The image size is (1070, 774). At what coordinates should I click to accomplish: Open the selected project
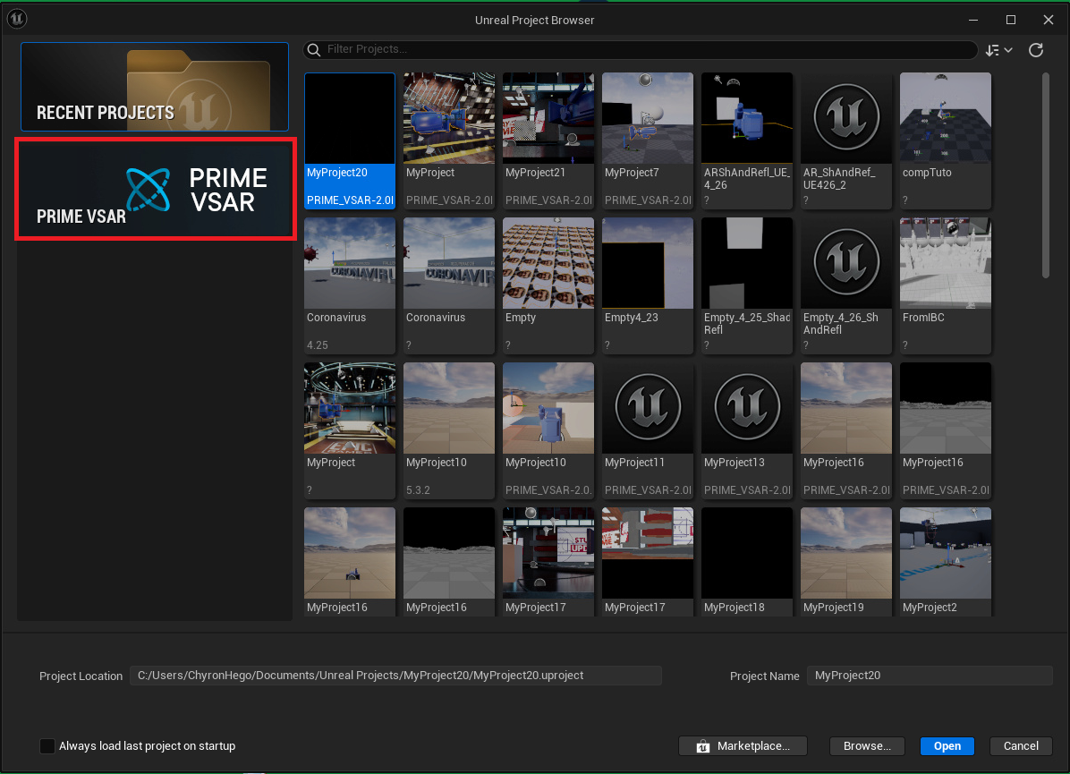[947, 745]
